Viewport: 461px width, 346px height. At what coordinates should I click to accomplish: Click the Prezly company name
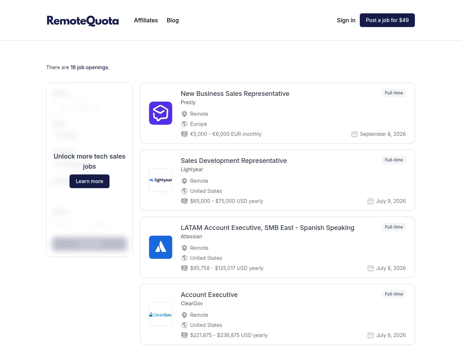[x=188, y=102]
